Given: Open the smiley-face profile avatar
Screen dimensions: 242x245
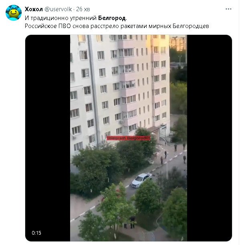Looking at the screenshot, I should (x=14, y=13).
